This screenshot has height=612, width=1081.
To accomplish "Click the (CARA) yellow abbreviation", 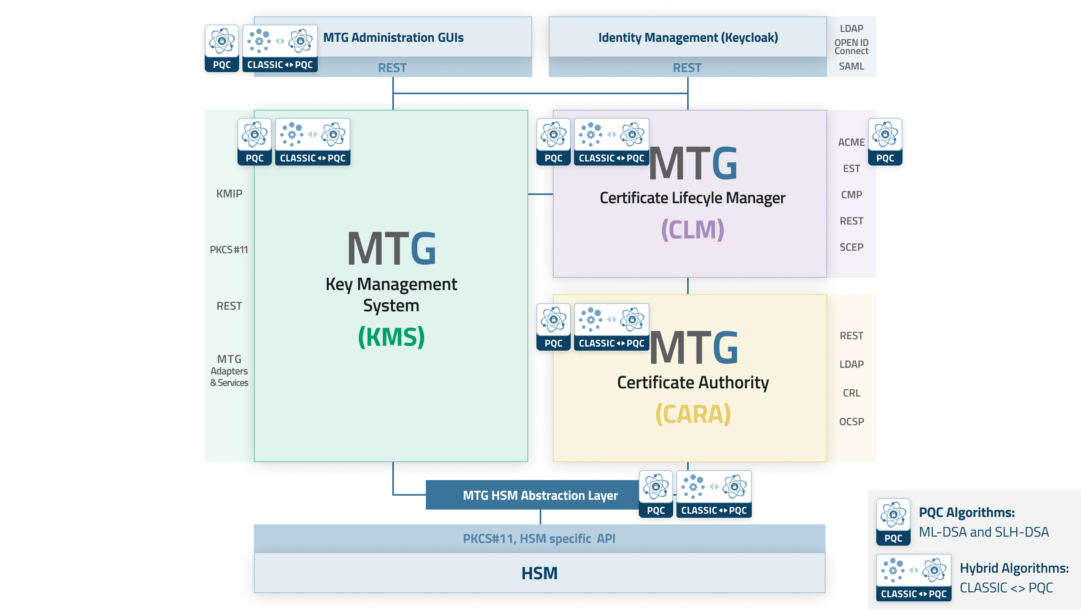I will 693,415.
